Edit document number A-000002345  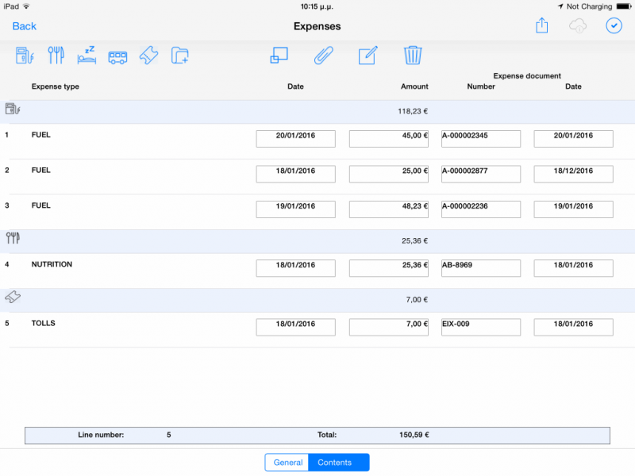coord(481,138)
